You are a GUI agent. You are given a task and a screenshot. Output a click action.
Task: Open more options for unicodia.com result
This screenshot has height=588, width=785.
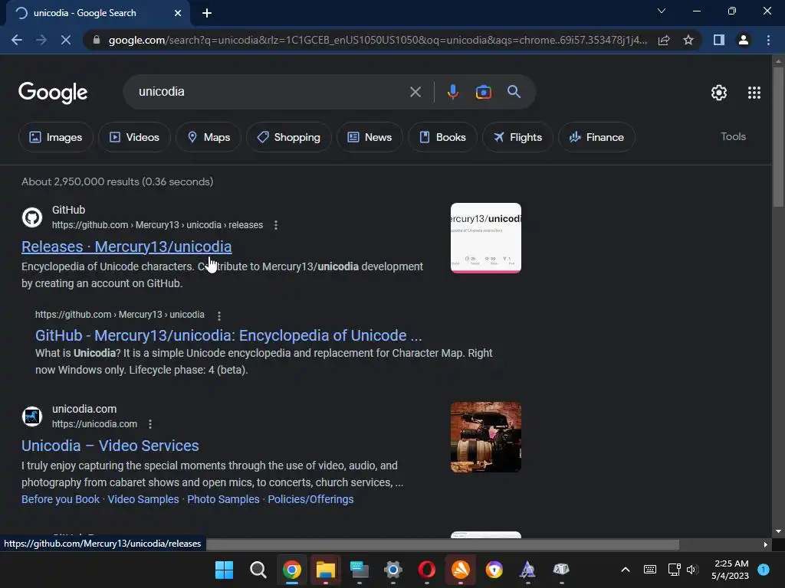click(150, 424)
